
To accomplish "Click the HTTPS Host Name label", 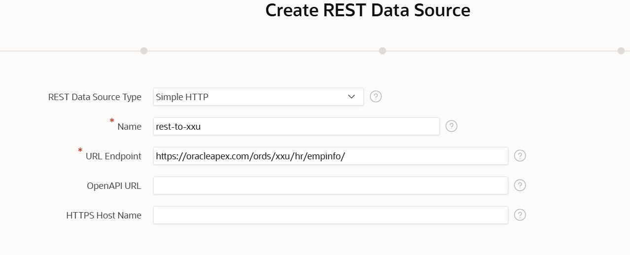I will (x=104, y=216).
